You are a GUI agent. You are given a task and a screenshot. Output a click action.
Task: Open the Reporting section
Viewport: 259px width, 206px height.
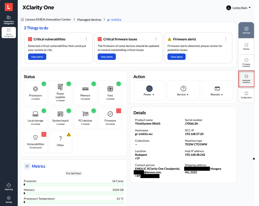9,187
